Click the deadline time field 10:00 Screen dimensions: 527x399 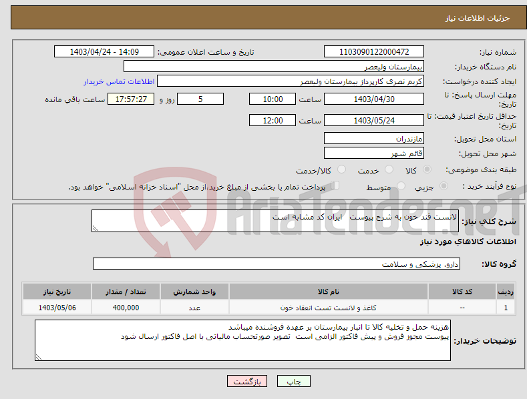click(273, 99)
